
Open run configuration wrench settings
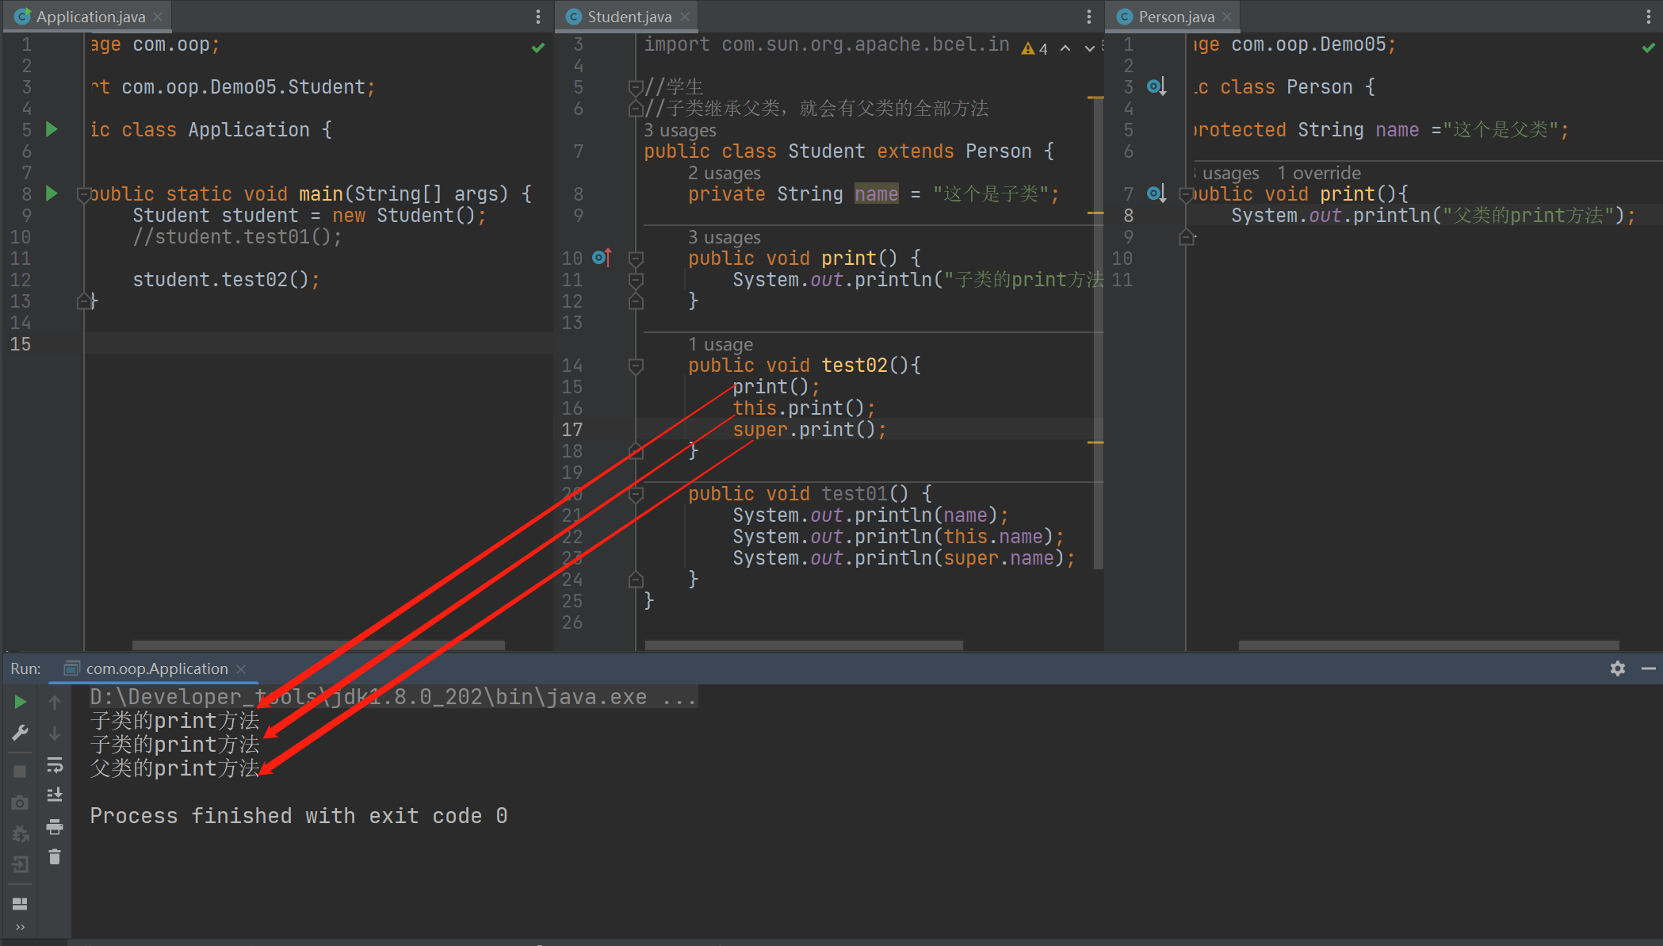pyautogui.click(x=21, y=733)
